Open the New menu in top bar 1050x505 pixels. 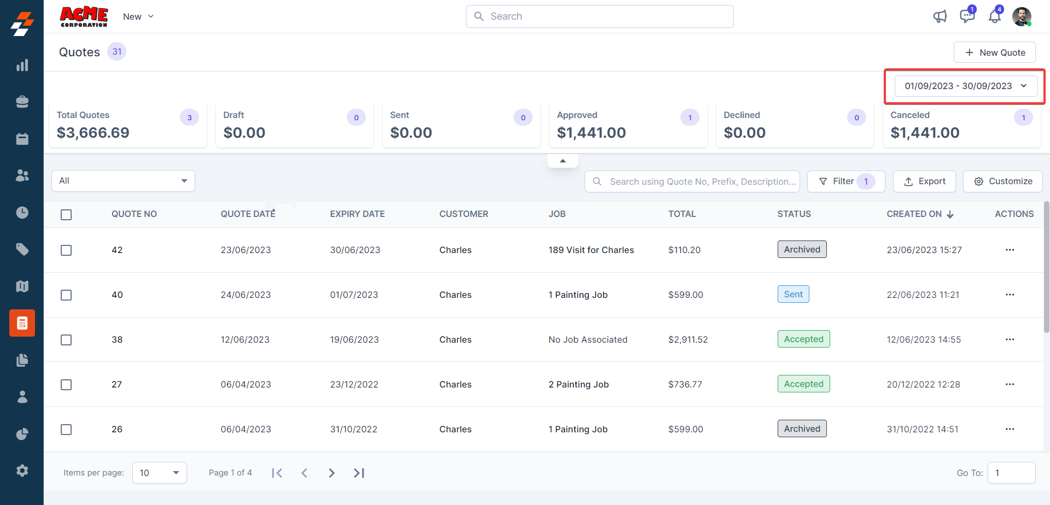pos(138,16)
